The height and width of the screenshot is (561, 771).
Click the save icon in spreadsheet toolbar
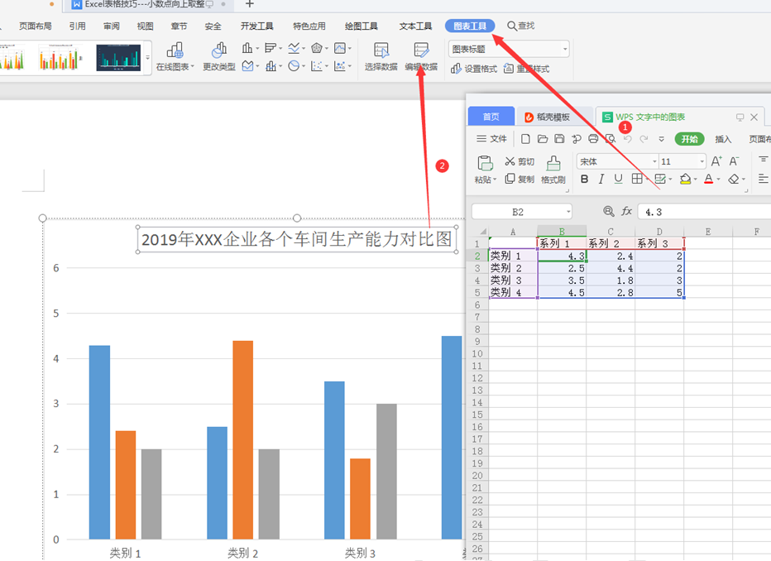(559, 139)
